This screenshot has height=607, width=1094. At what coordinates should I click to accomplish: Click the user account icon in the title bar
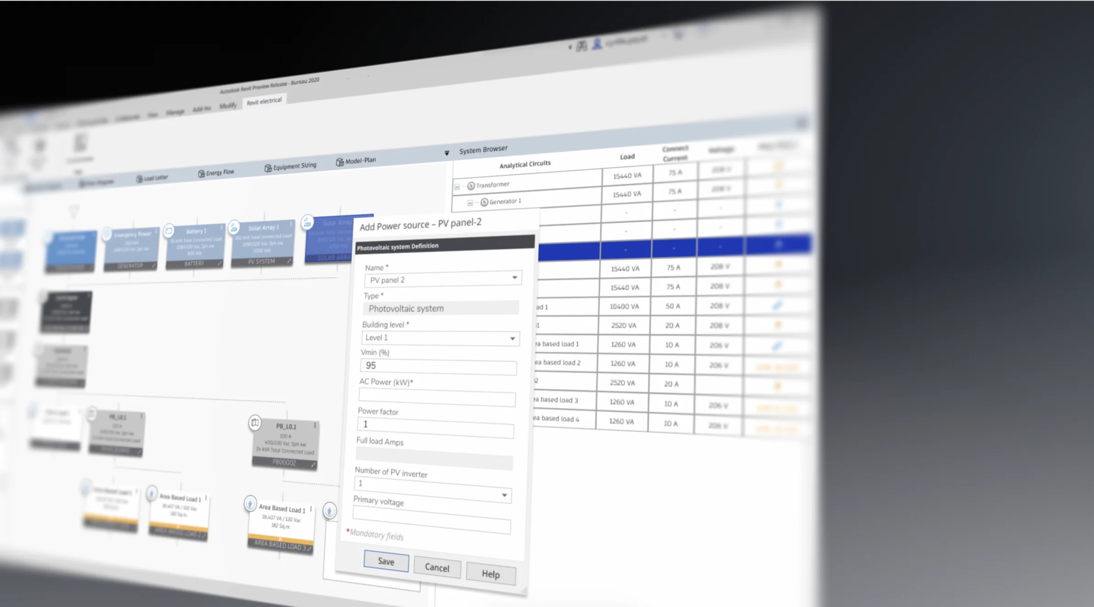[597, 44]
